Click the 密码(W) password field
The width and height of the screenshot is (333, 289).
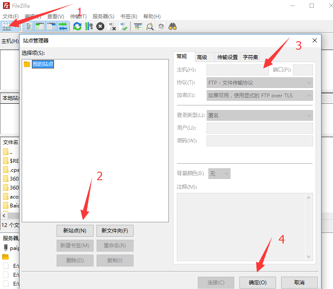pos(259,141)
